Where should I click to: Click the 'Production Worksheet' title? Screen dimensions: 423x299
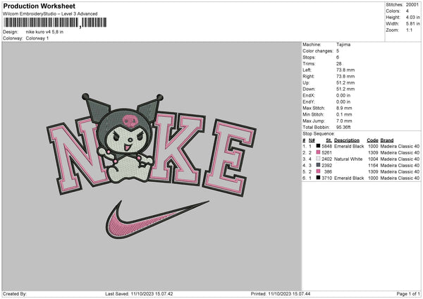coord(39,6)
